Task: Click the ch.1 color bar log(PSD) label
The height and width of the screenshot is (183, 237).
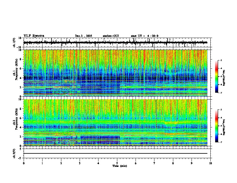Action: [224, 78]
